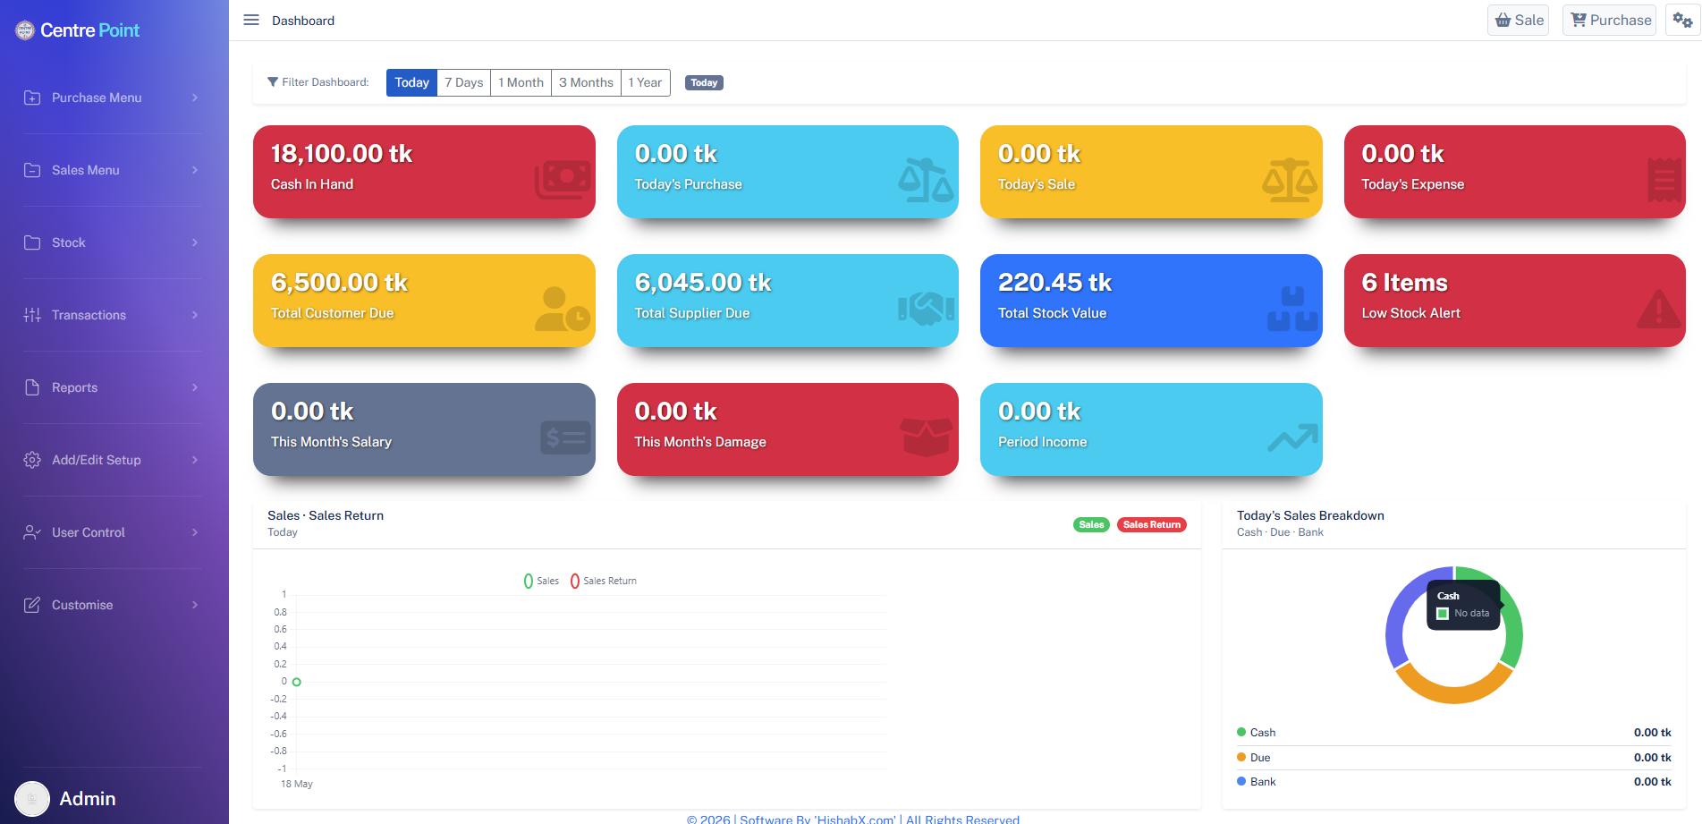Toggle Cash row in sales breakdown list
Viewport: 1702px width, 824px height.
[1453, 733]
